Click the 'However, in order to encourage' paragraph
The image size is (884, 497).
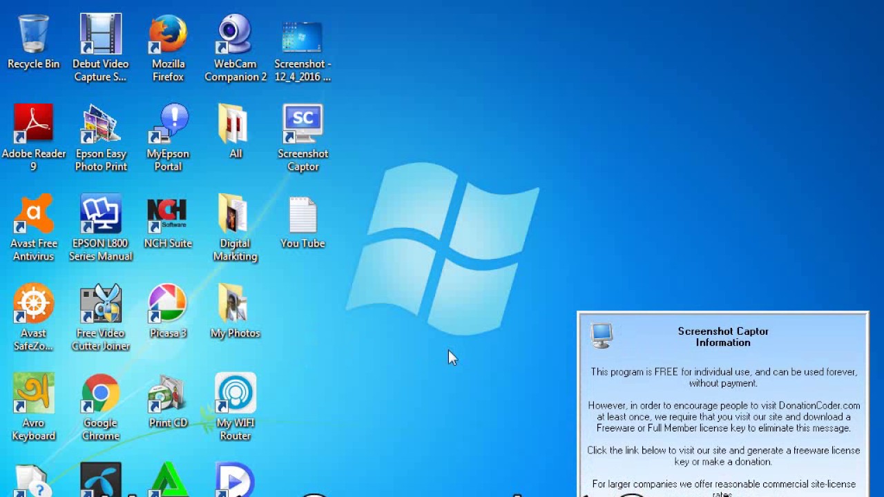point(723,417)
